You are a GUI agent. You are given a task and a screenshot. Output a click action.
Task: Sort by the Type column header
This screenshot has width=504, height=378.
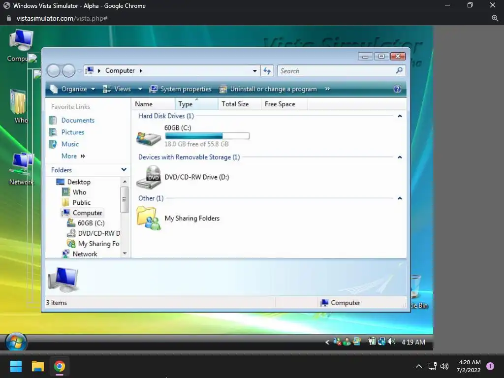196,104
